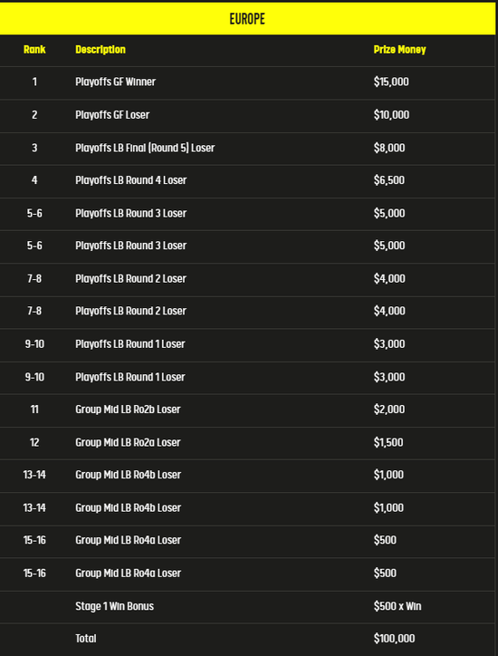Click the $8,000 prize amount
Screen dimensions: 498x656
(x=389, y=148)
